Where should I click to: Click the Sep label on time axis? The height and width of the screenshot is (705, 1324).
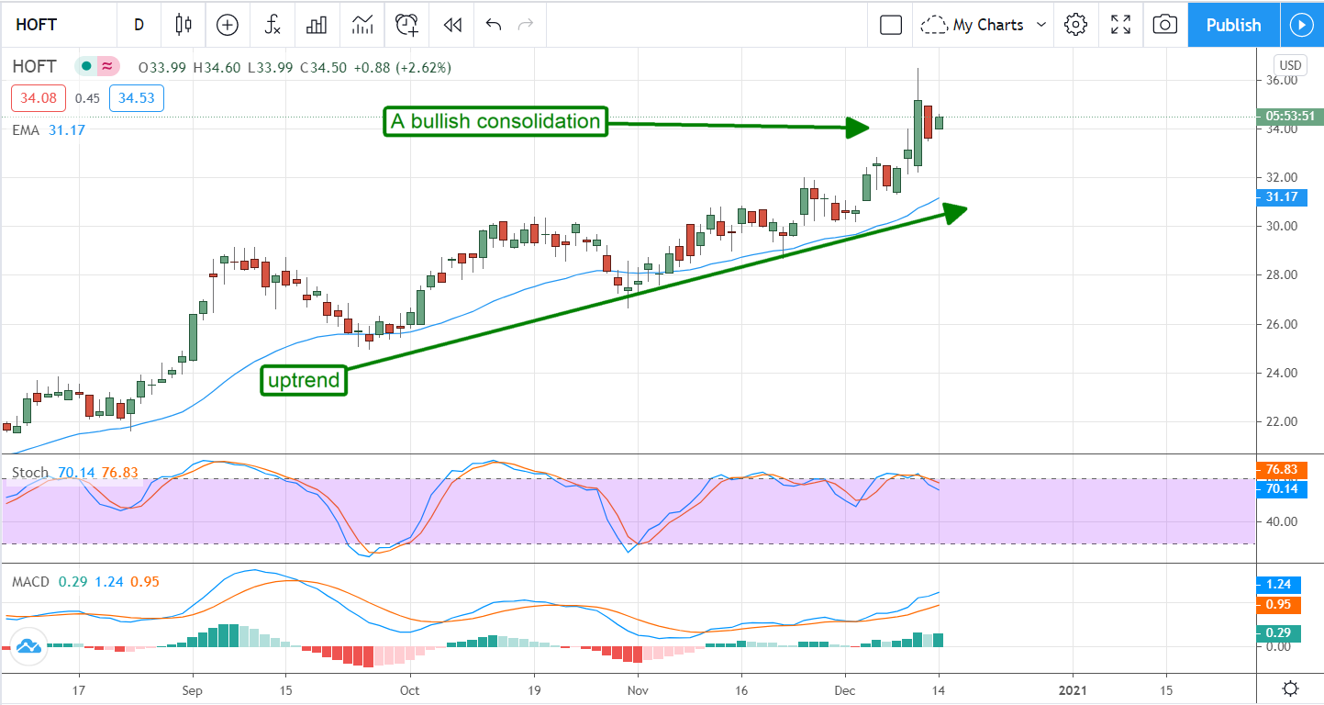pyautogui.click(x=192, y=689)
